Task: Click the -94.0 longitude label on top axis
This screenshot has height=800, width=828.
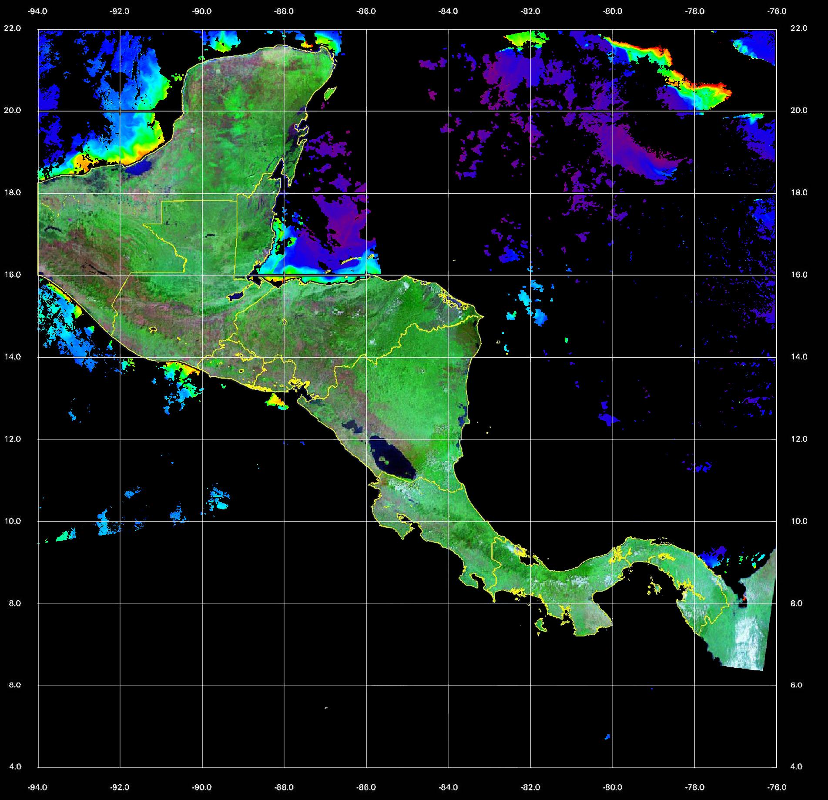Action: [x=38, y=11]
